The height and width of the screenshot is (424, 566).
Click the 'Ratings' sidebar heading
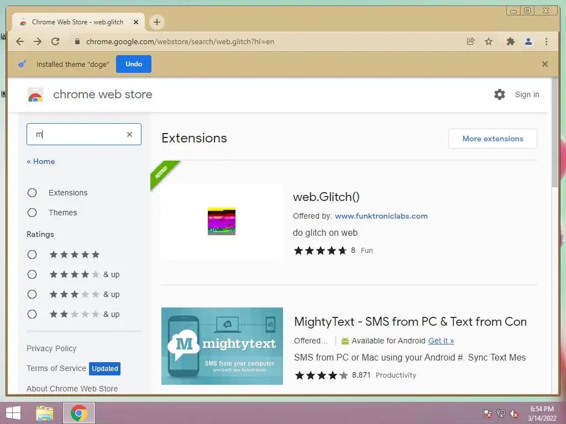[40, 234]
